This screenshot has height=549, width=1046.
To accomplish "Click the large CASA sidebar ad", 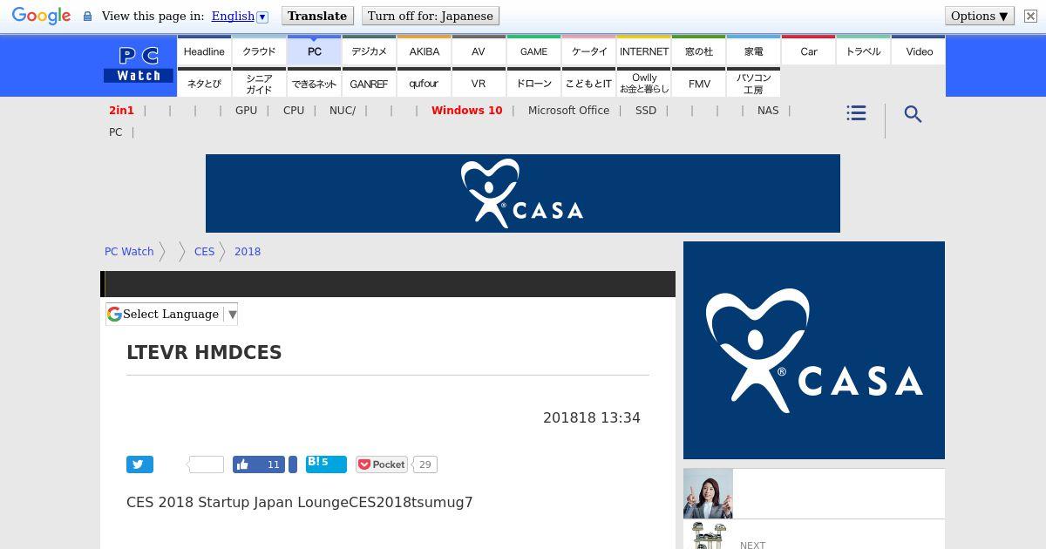I will 814,350.
